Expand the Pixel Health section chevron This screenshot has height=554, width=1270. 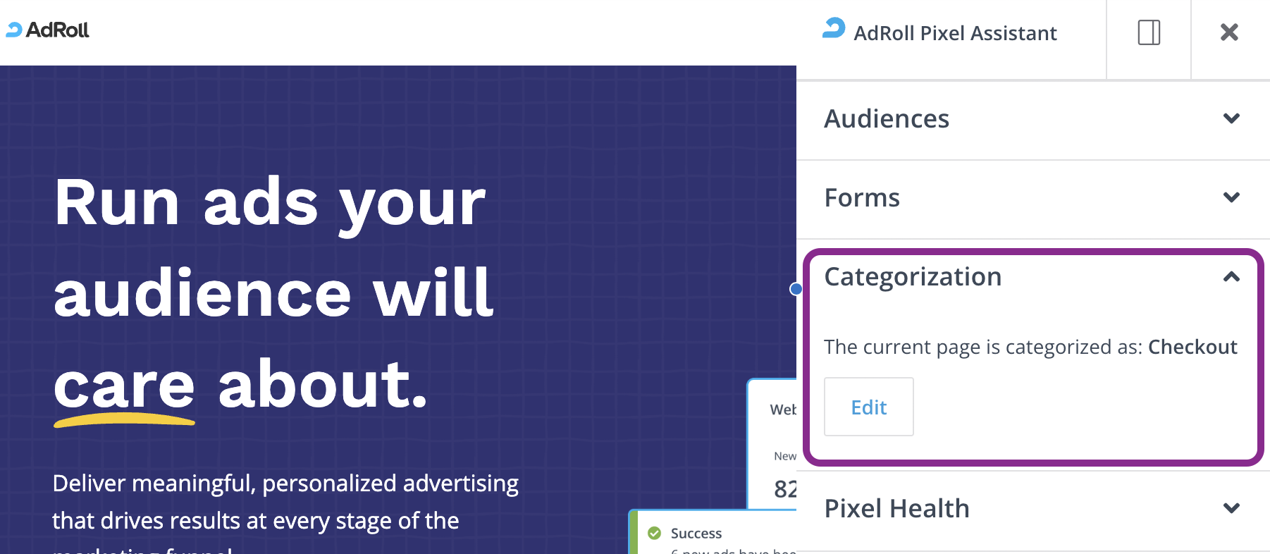(x=1231, y=508)
